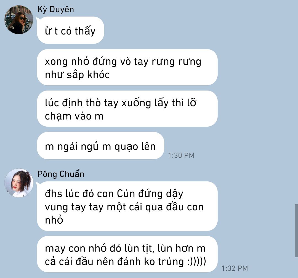Select the message starting 'đhs lúc đó con Cún'
This screenshot has width=298, height=278.
click(127, 206)
